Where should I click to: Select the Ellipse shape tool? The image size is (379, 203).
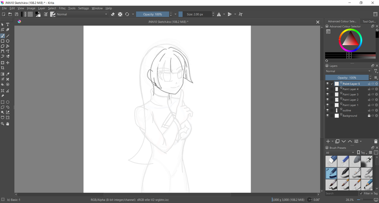point(8,41)
